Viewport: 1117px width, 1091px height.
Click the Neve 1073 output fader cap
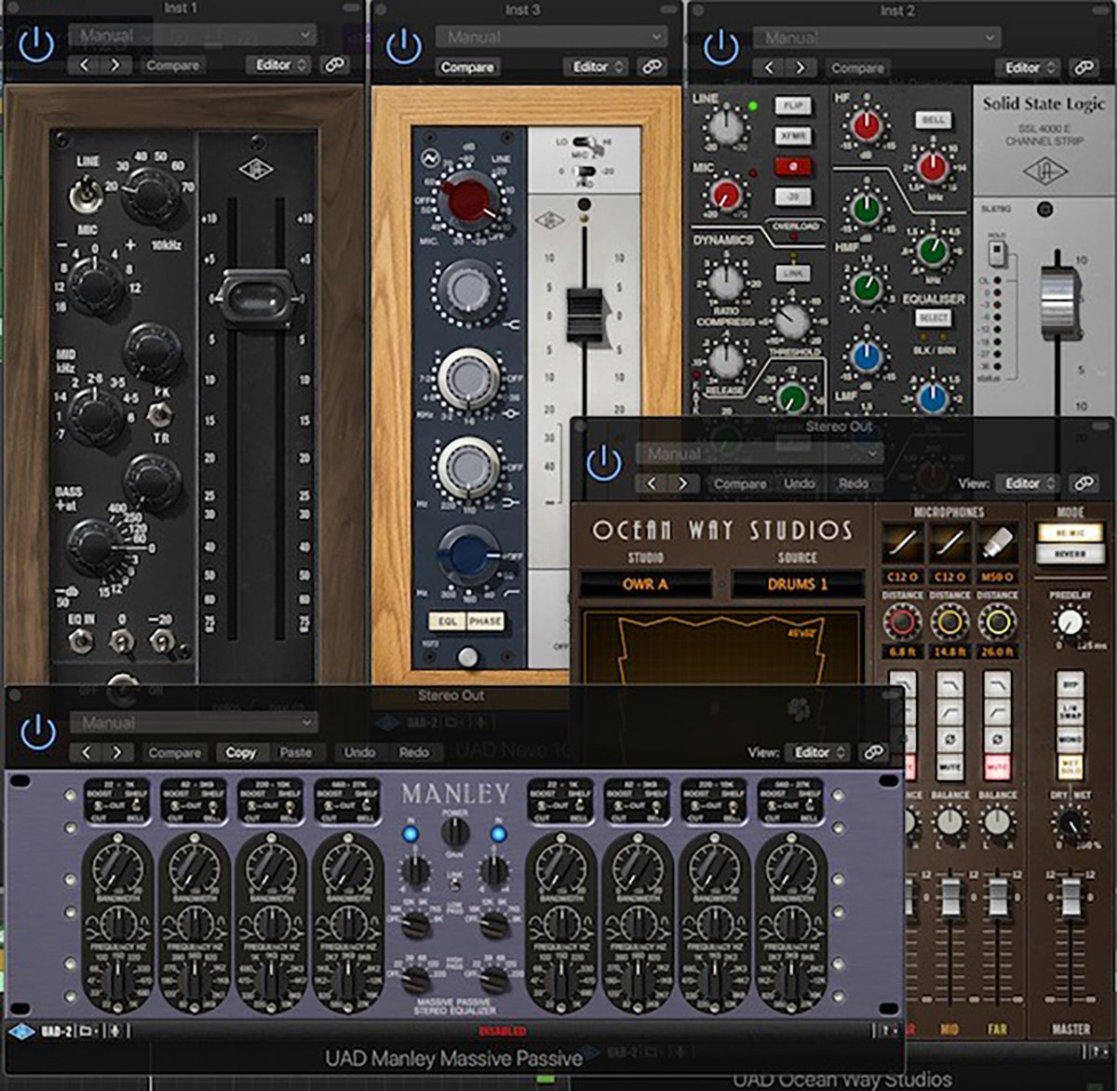[585, 315]
